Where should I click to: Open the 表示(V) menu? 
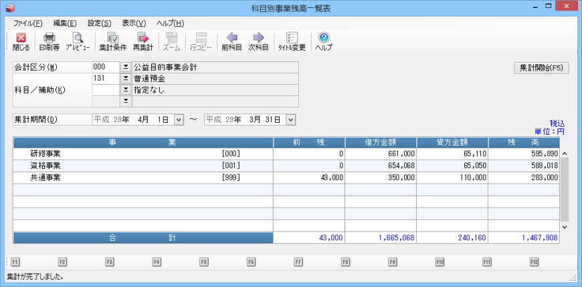134,23
